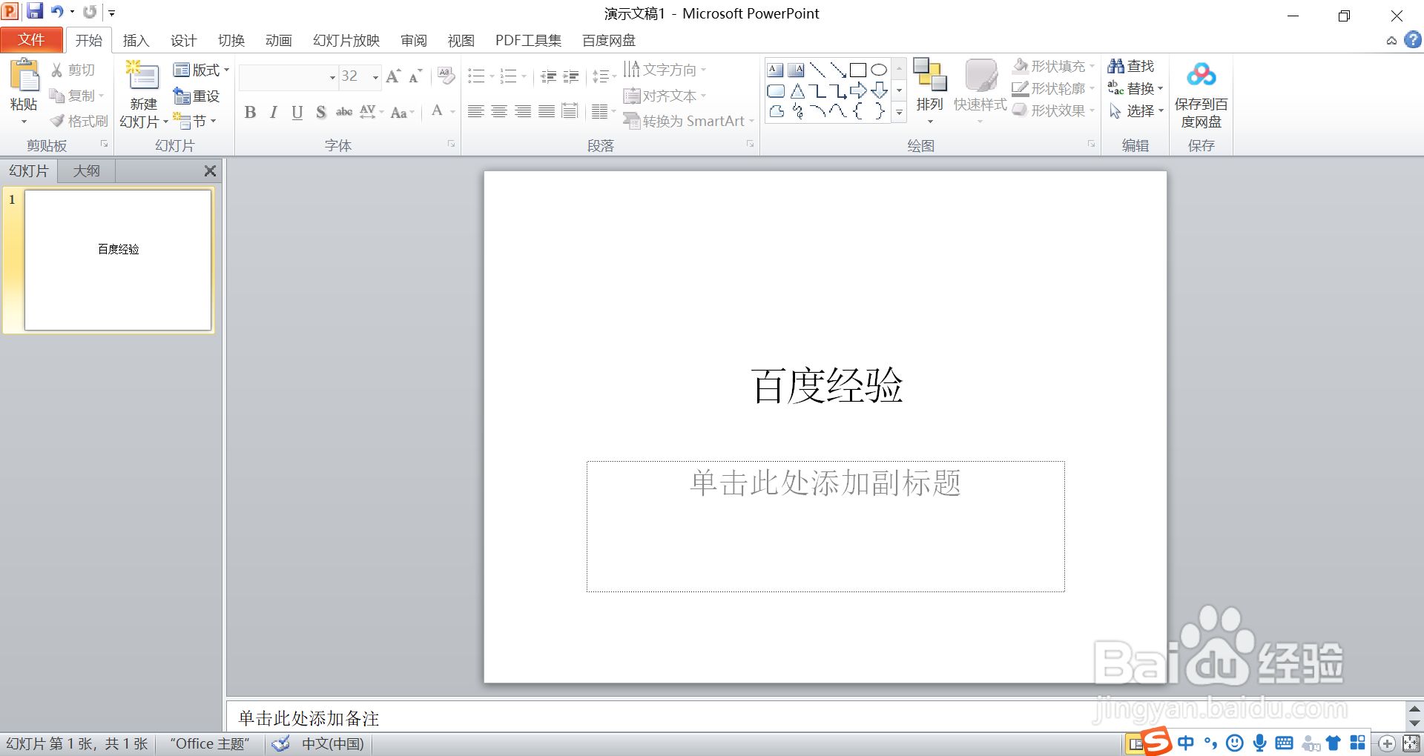1424x756 pixels.
Task: Toggle italic formatting
Action: pos(273,112)
